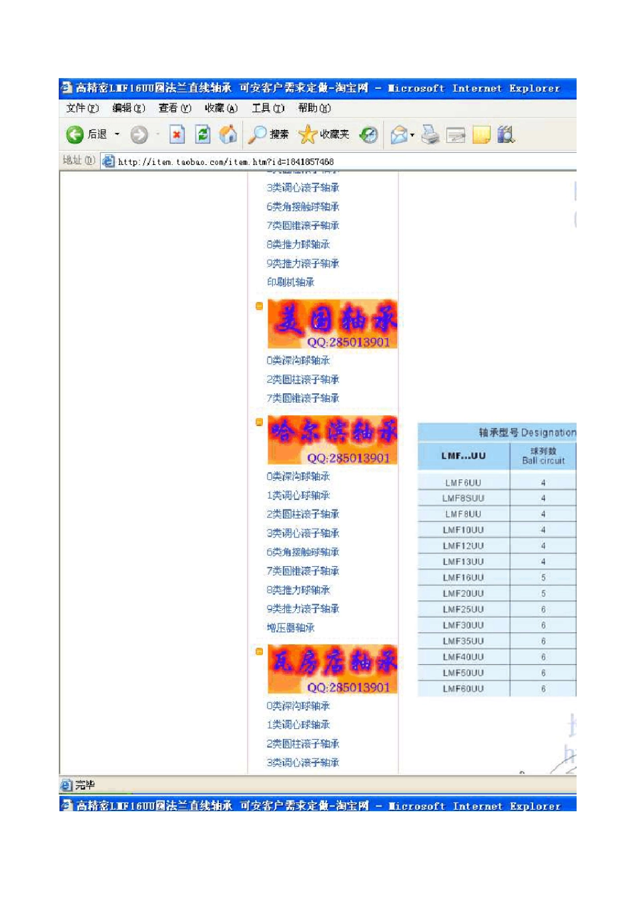Collapse the 哈尔滨轴承 category section
634x898 pixels.
point(260,422)
